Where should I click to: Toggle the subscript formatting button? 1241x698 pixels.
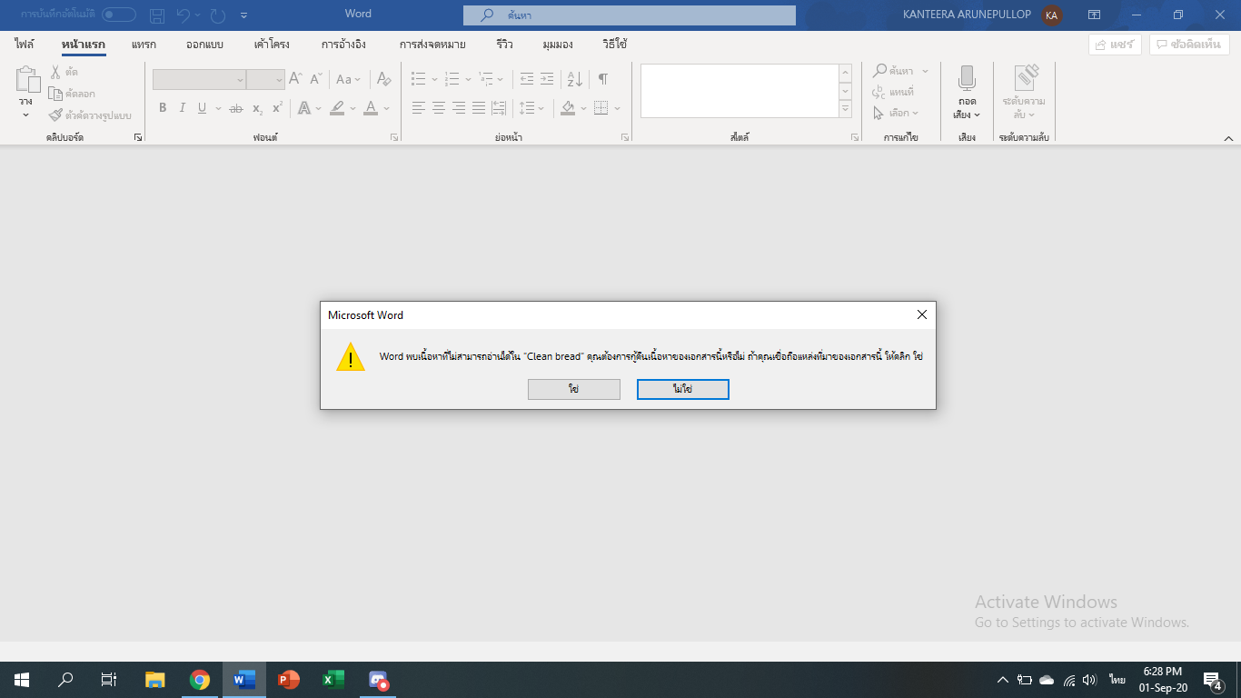coord(257,108)
